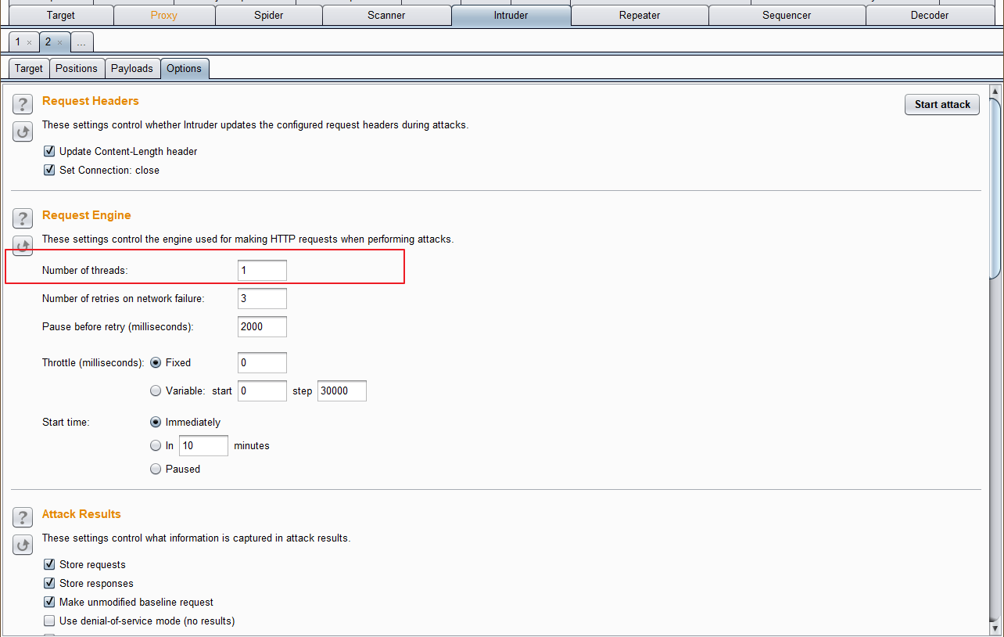Screen dimensions: 1004x637
Task: Switch to the Payloads tab
Action: tap(131, 68)
